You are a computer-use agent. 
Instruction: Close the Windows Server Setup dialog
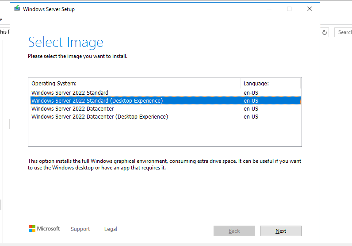310,9
